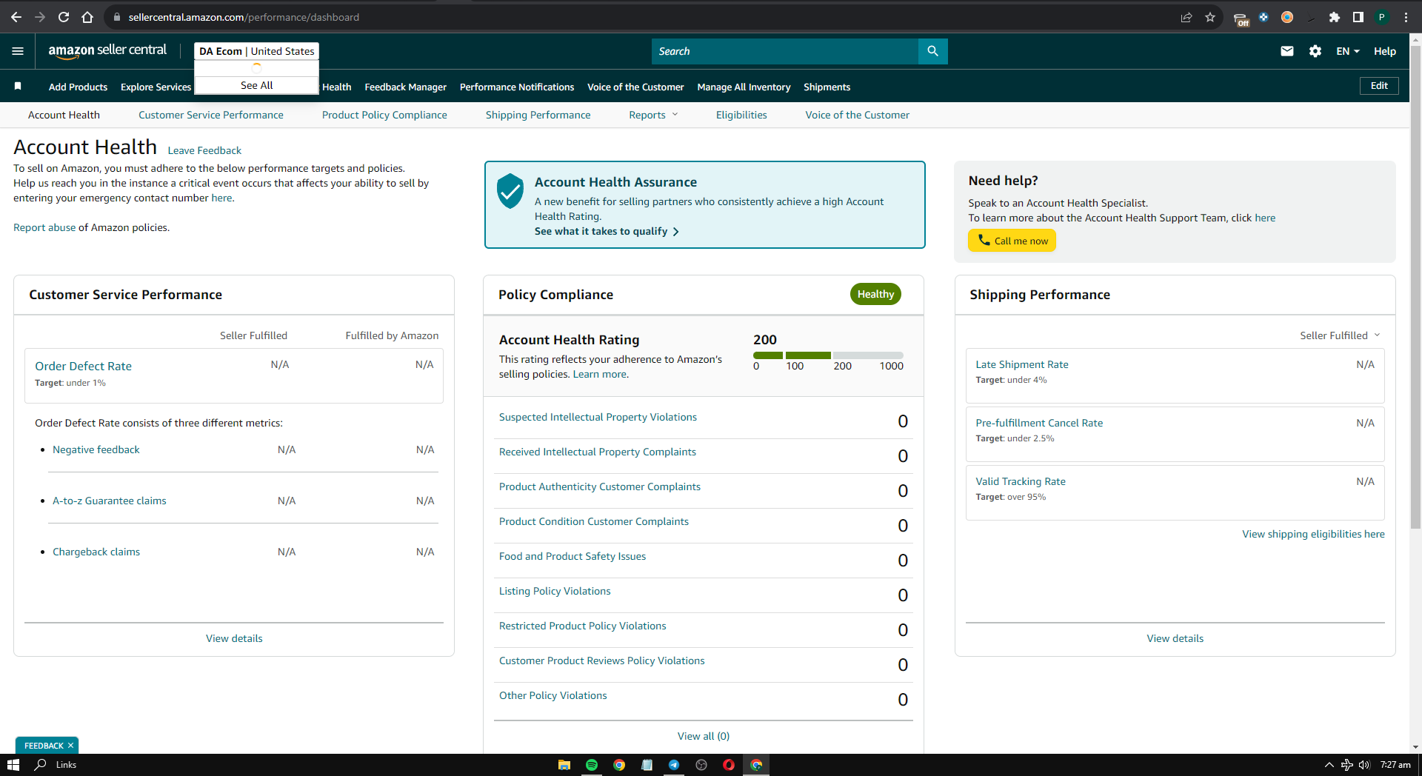
Task: Go to the Shipping Performance tab
Action: 538,115
